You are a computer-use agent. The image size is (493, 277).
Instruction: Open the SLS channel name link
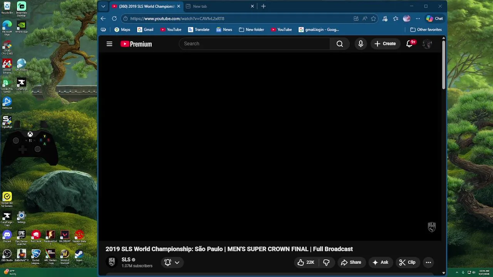[126, 260]
